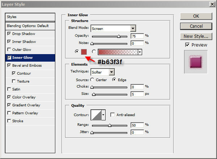
Task: Click the inner glow gradient bar
Action: [x=118, y=52]
